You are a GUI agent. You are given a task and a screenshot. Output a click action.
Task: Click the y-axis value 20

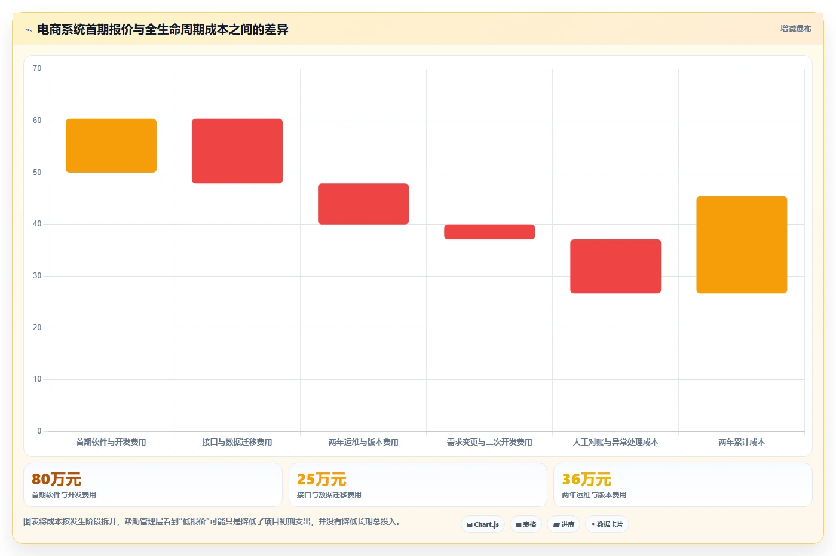pos(37,328)
